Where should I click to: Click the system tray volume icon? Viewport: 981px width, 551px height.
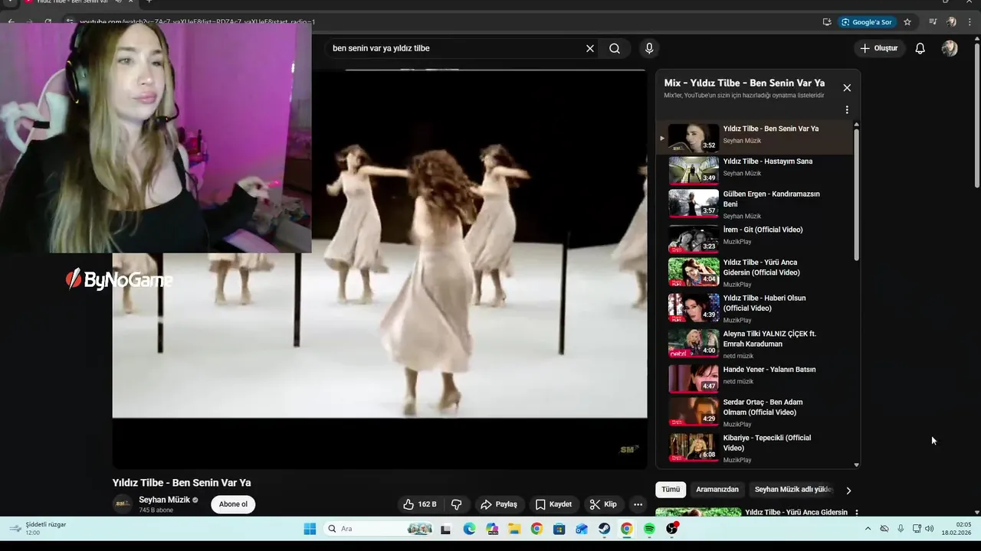(x=930, y=529)
